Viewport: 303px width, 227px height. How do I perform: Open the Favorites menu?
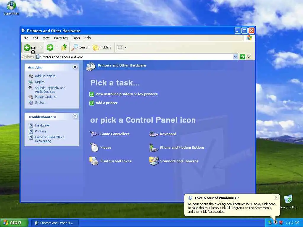(x=61, y=38)
